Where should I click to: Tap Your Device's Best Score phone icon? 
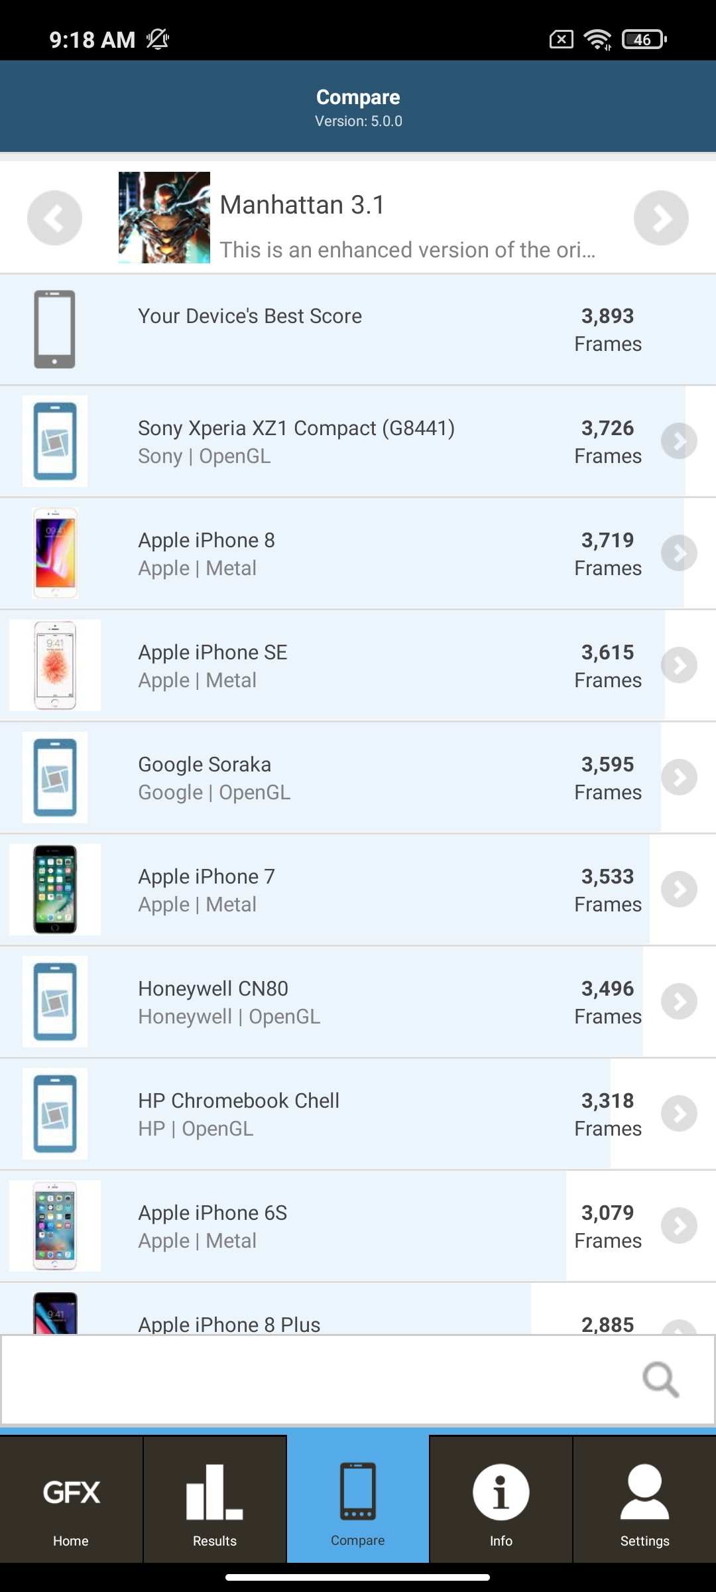pos(54,329)
